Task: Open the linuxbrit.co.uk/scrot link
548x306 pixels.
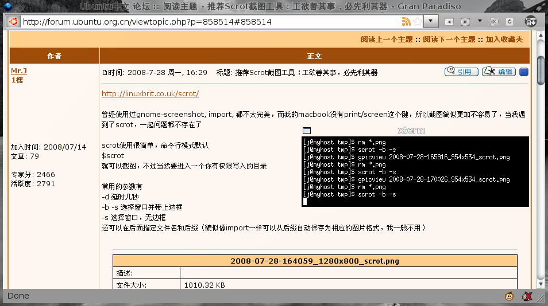Action: 150,93
